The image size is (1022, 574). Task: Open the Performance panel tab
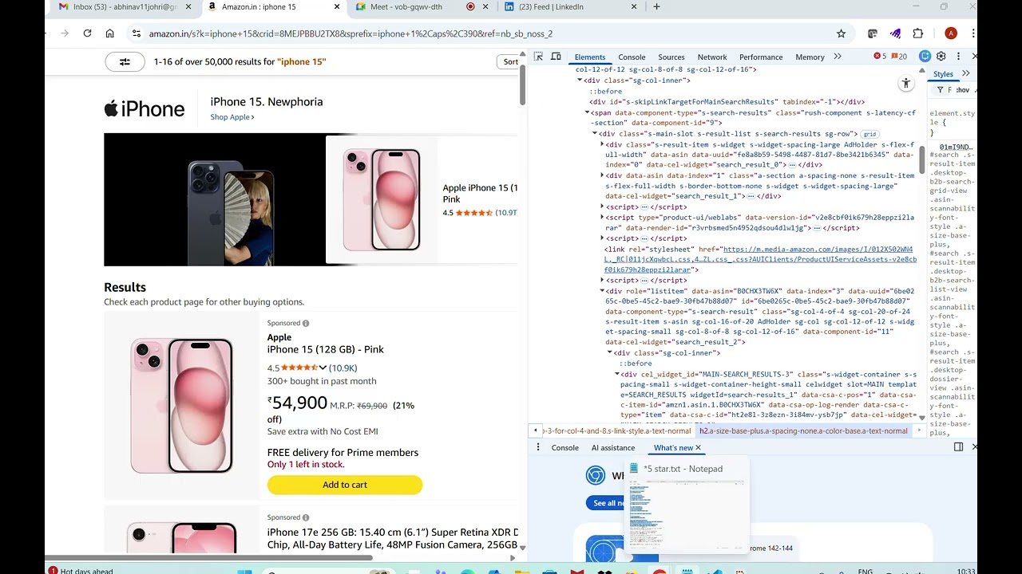pyautogui.click(x=761, y=57)
